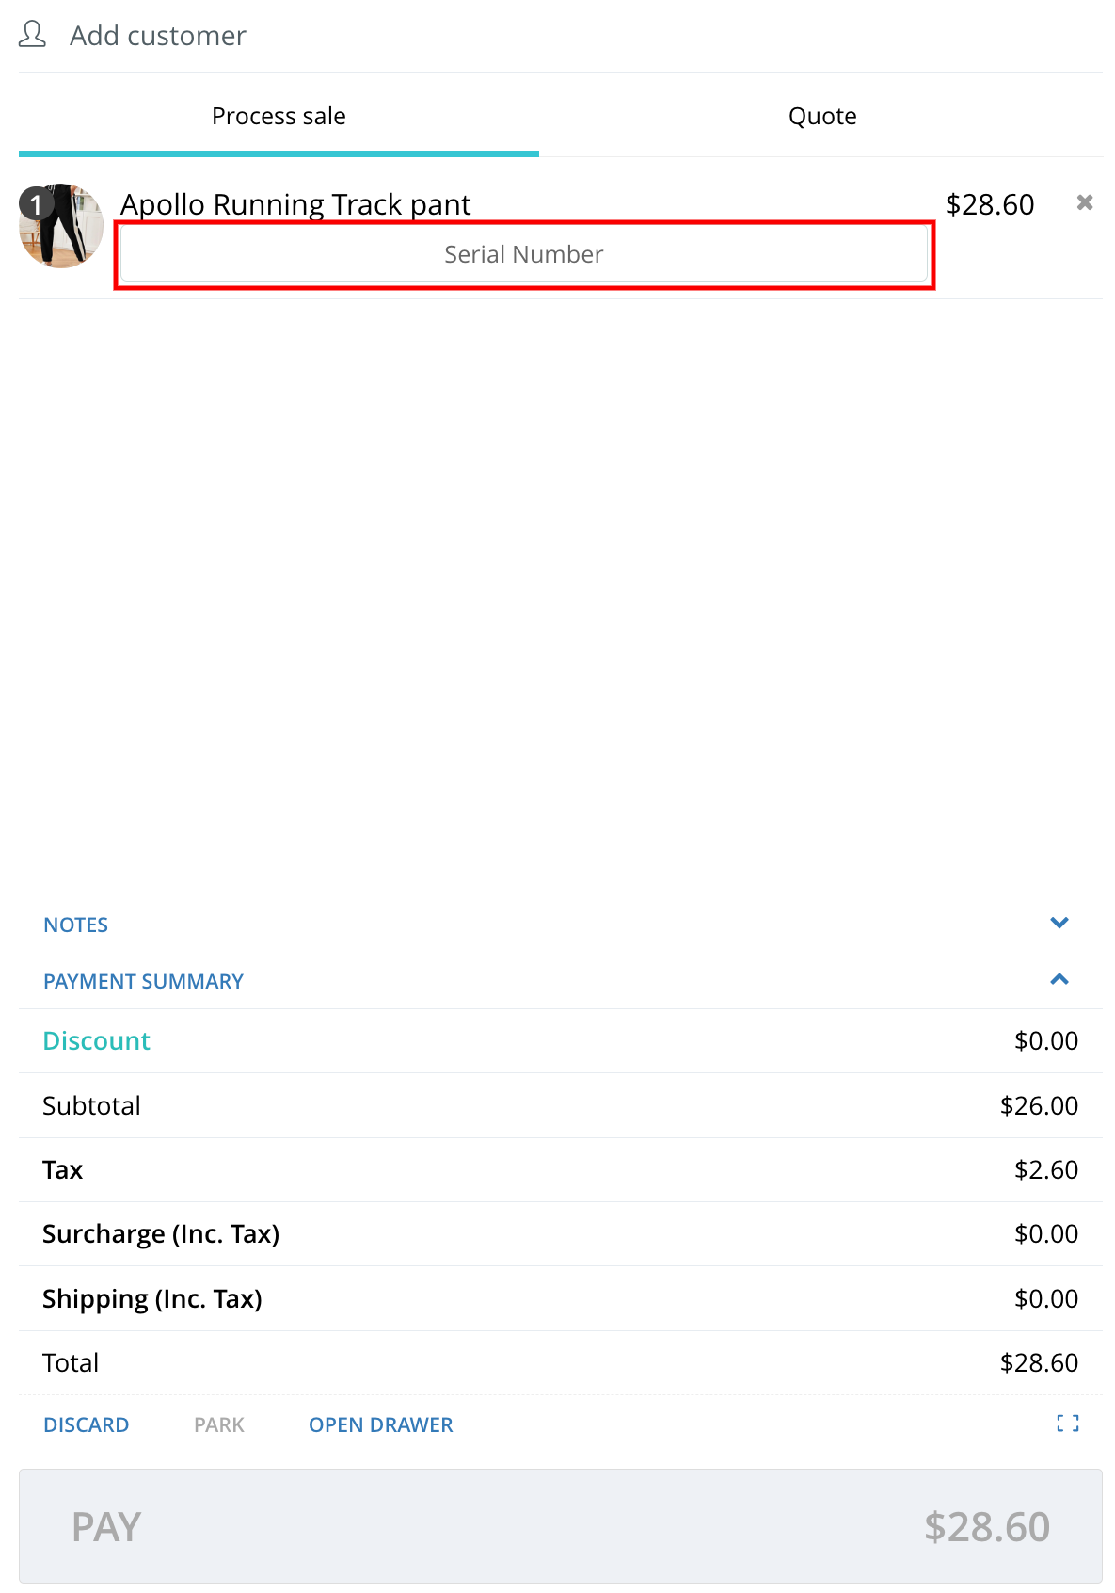
Task: Click the $28.60 item price
Action: [x=989, y=204]
